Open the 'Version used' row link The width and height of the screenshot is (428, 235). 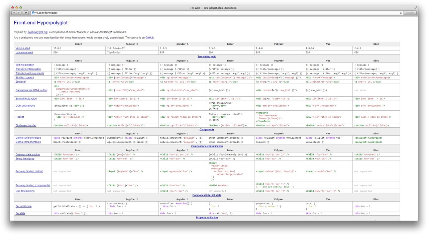click(22, 48)
